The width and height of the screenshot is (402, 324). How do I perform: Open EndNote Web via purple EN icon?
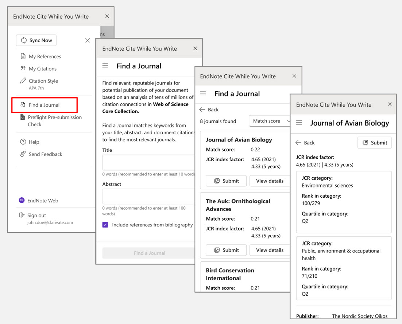tap(22, 201)
